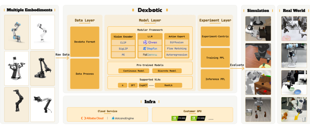The width and height of the screenshot is (310, 125).
Task: Click the Modular Framework label
Action: 150,30
